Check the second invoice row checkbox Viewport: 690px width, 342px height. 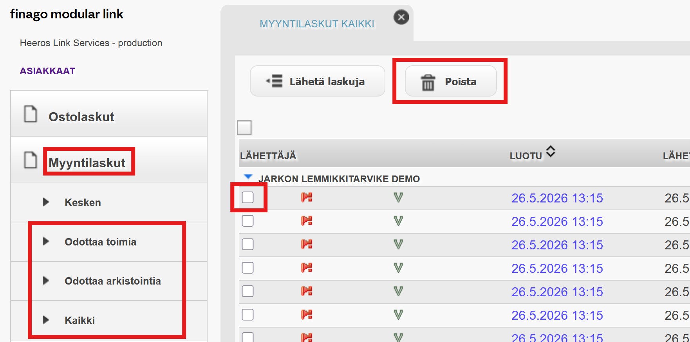[248, 221]
